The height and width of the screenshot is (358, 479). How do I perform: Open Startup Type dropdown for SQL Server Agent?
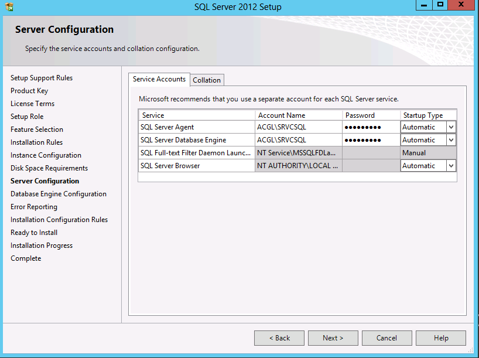tap(451, 127)
